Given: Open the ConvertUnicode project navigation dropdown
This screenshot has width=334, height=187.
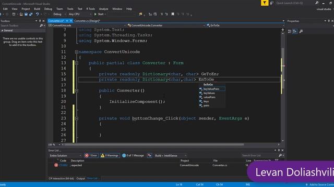Looking at the screenshot, I should [87, 25].
